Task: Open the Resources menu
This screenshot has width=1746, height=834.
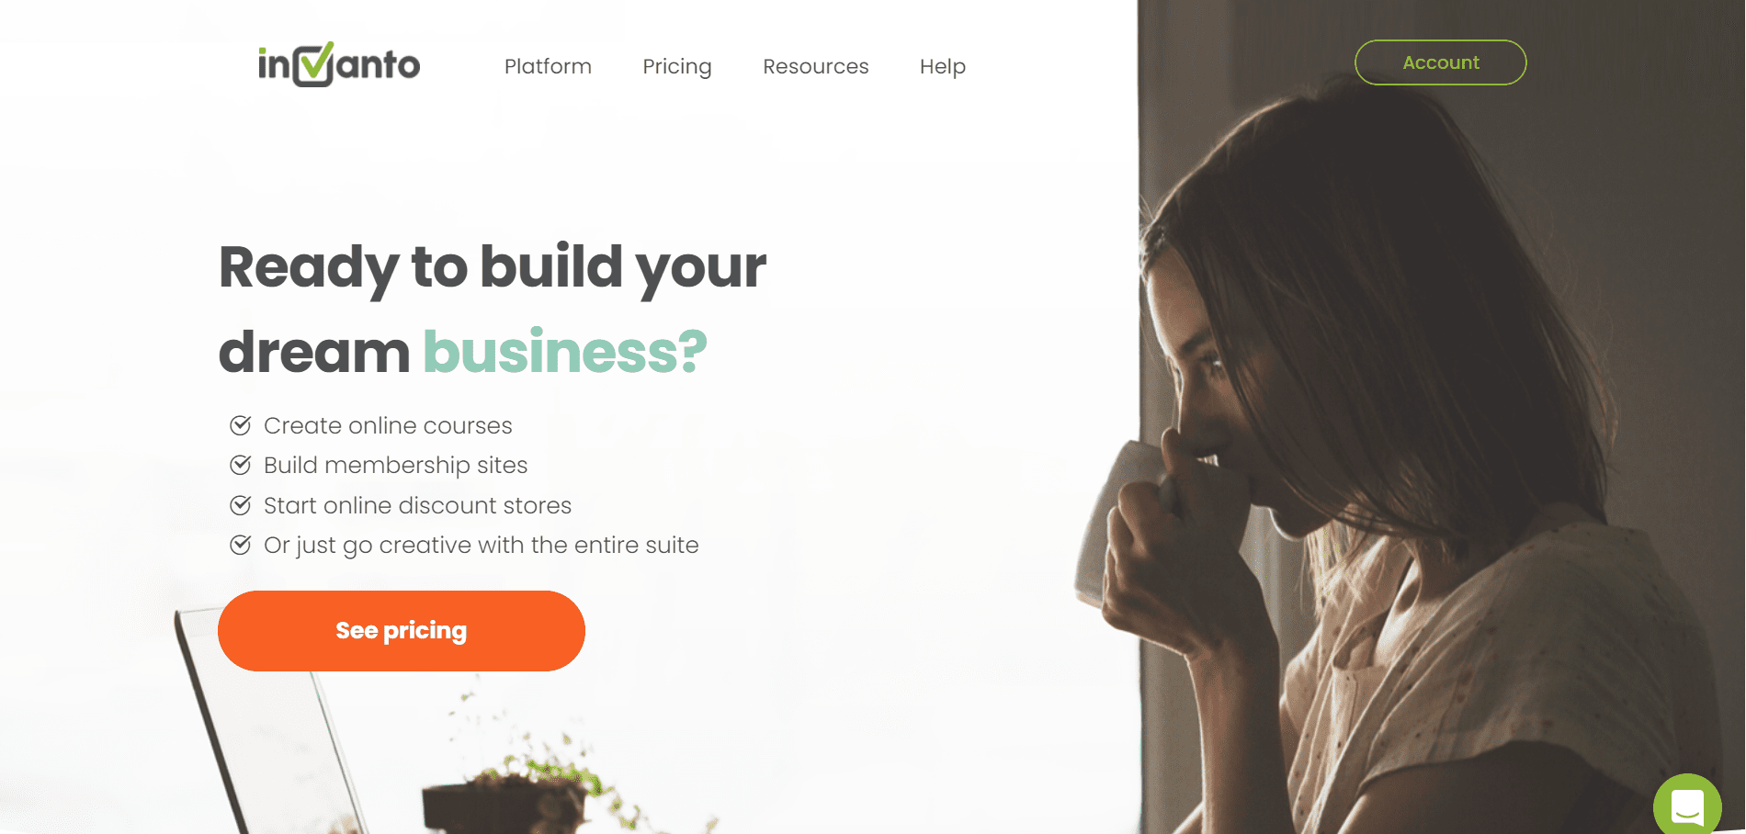Action: pos(816,66)
